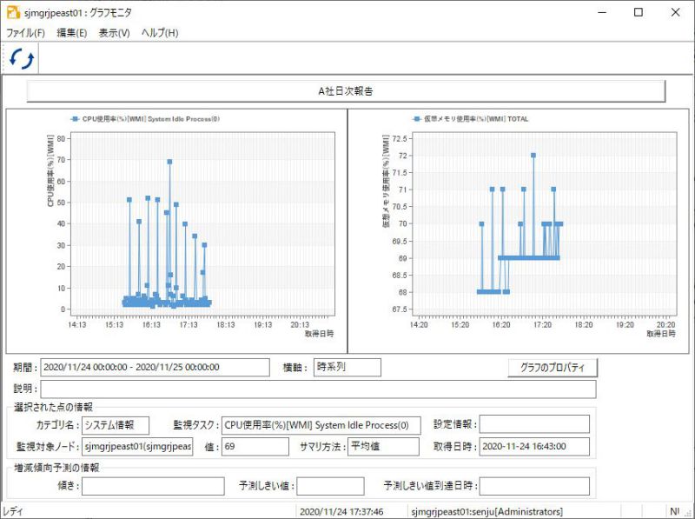Click the 取得日時 field
695x519 pixels.
click(534, 446)
